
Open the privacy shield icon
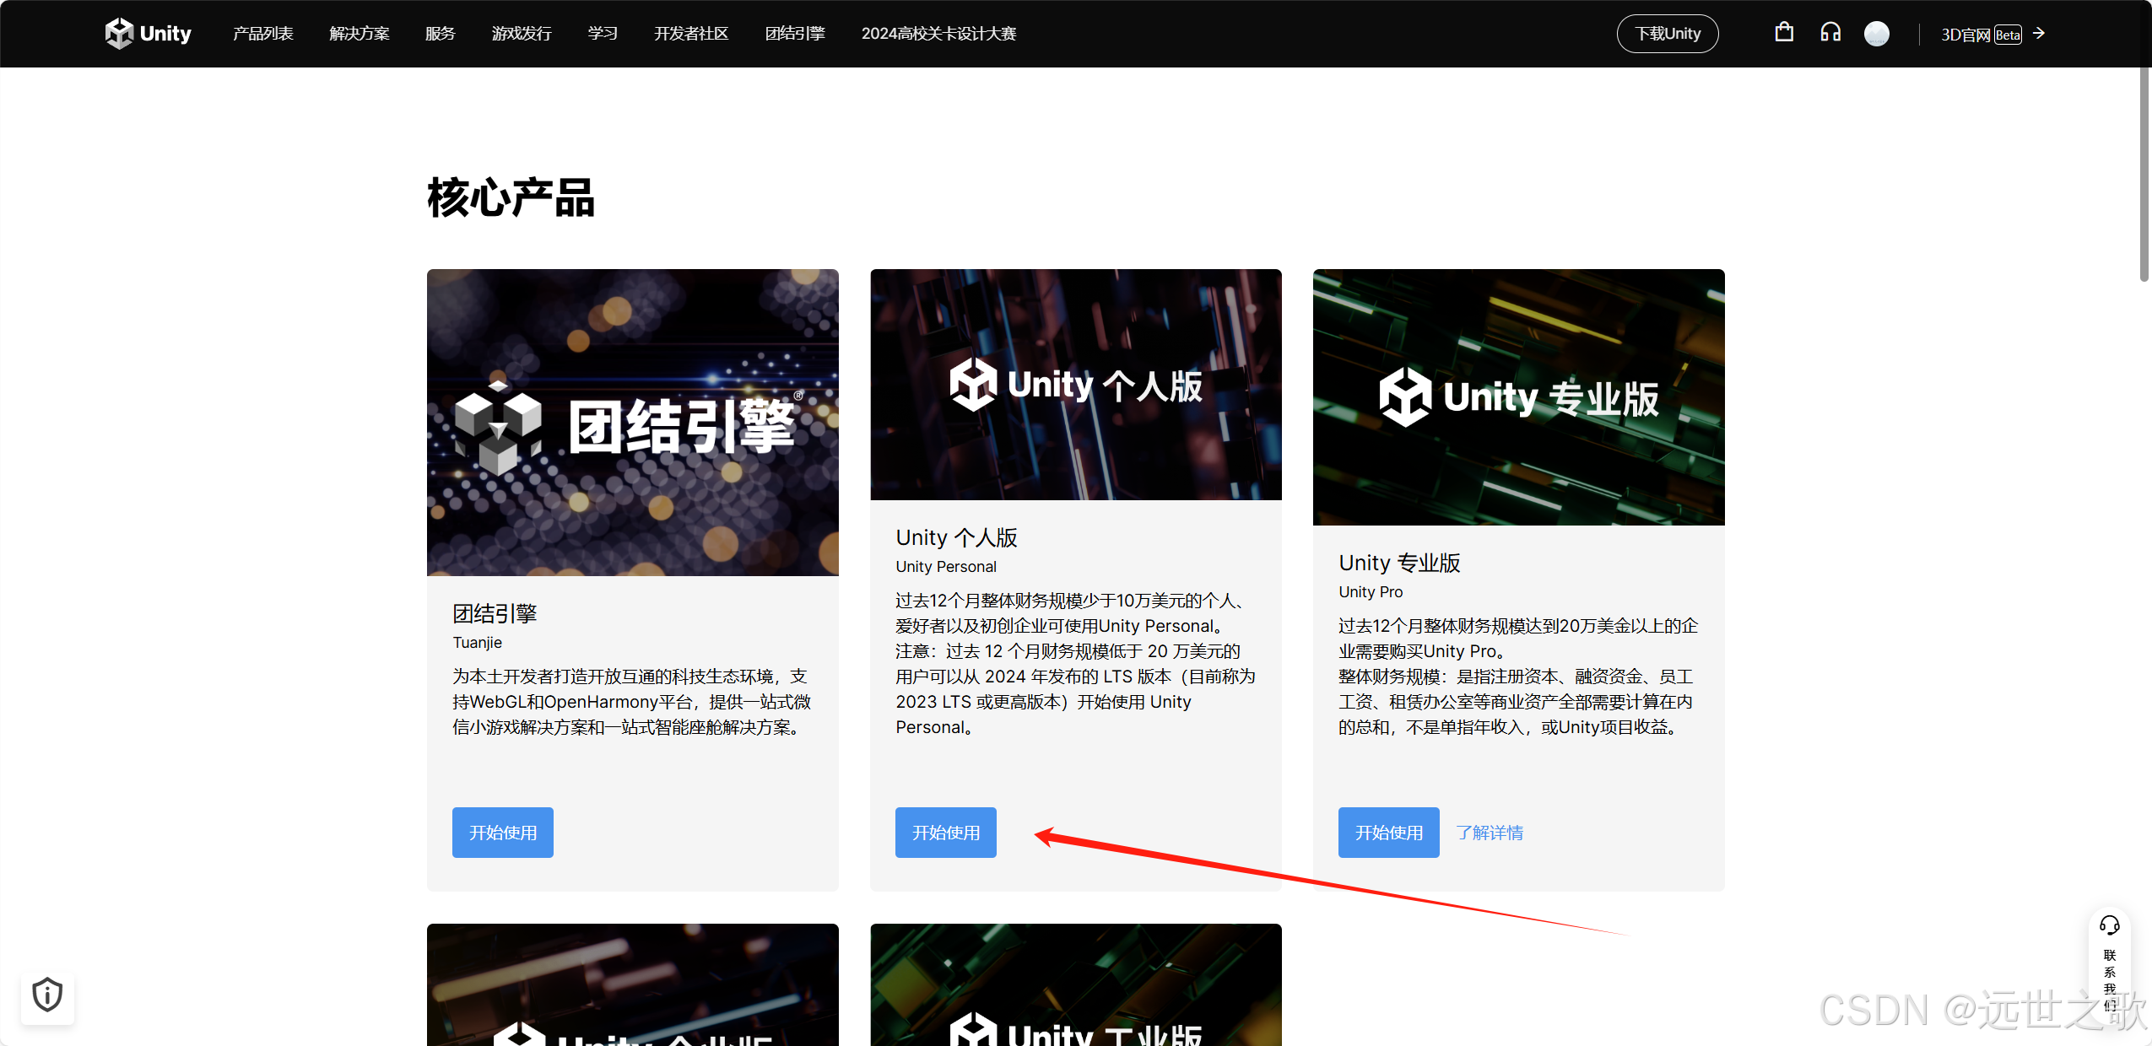tap(47, 995)
